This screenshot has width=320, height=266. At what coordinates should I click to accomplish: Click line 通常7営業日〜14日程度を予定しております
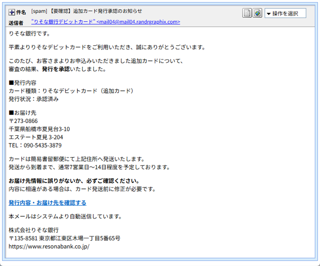(x=114, y=167)
